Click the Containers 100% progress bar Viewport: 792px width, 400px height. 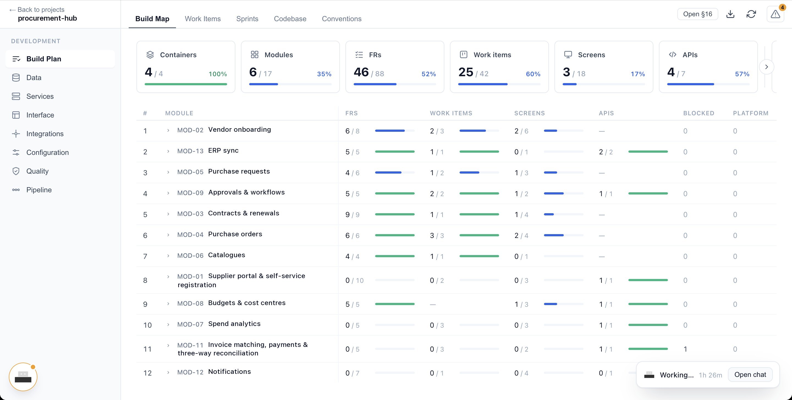186,84
